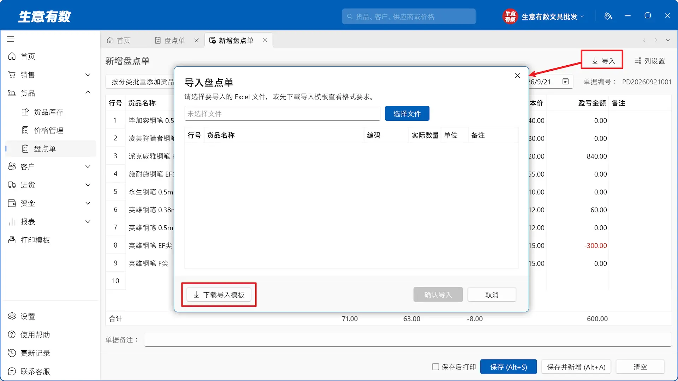This screenshot has width=678, height=381.
Task: Open 列设置 column settings
Action: 650,61
